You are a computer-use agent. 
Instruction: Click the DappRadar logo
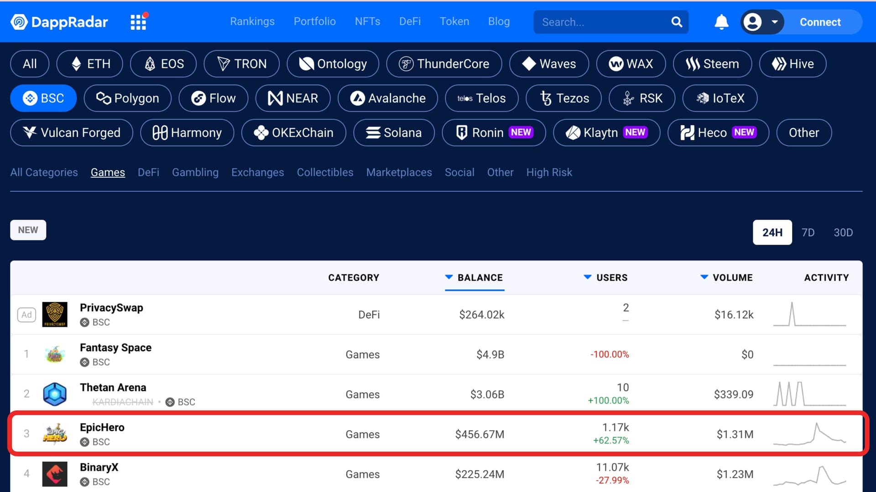59,22
